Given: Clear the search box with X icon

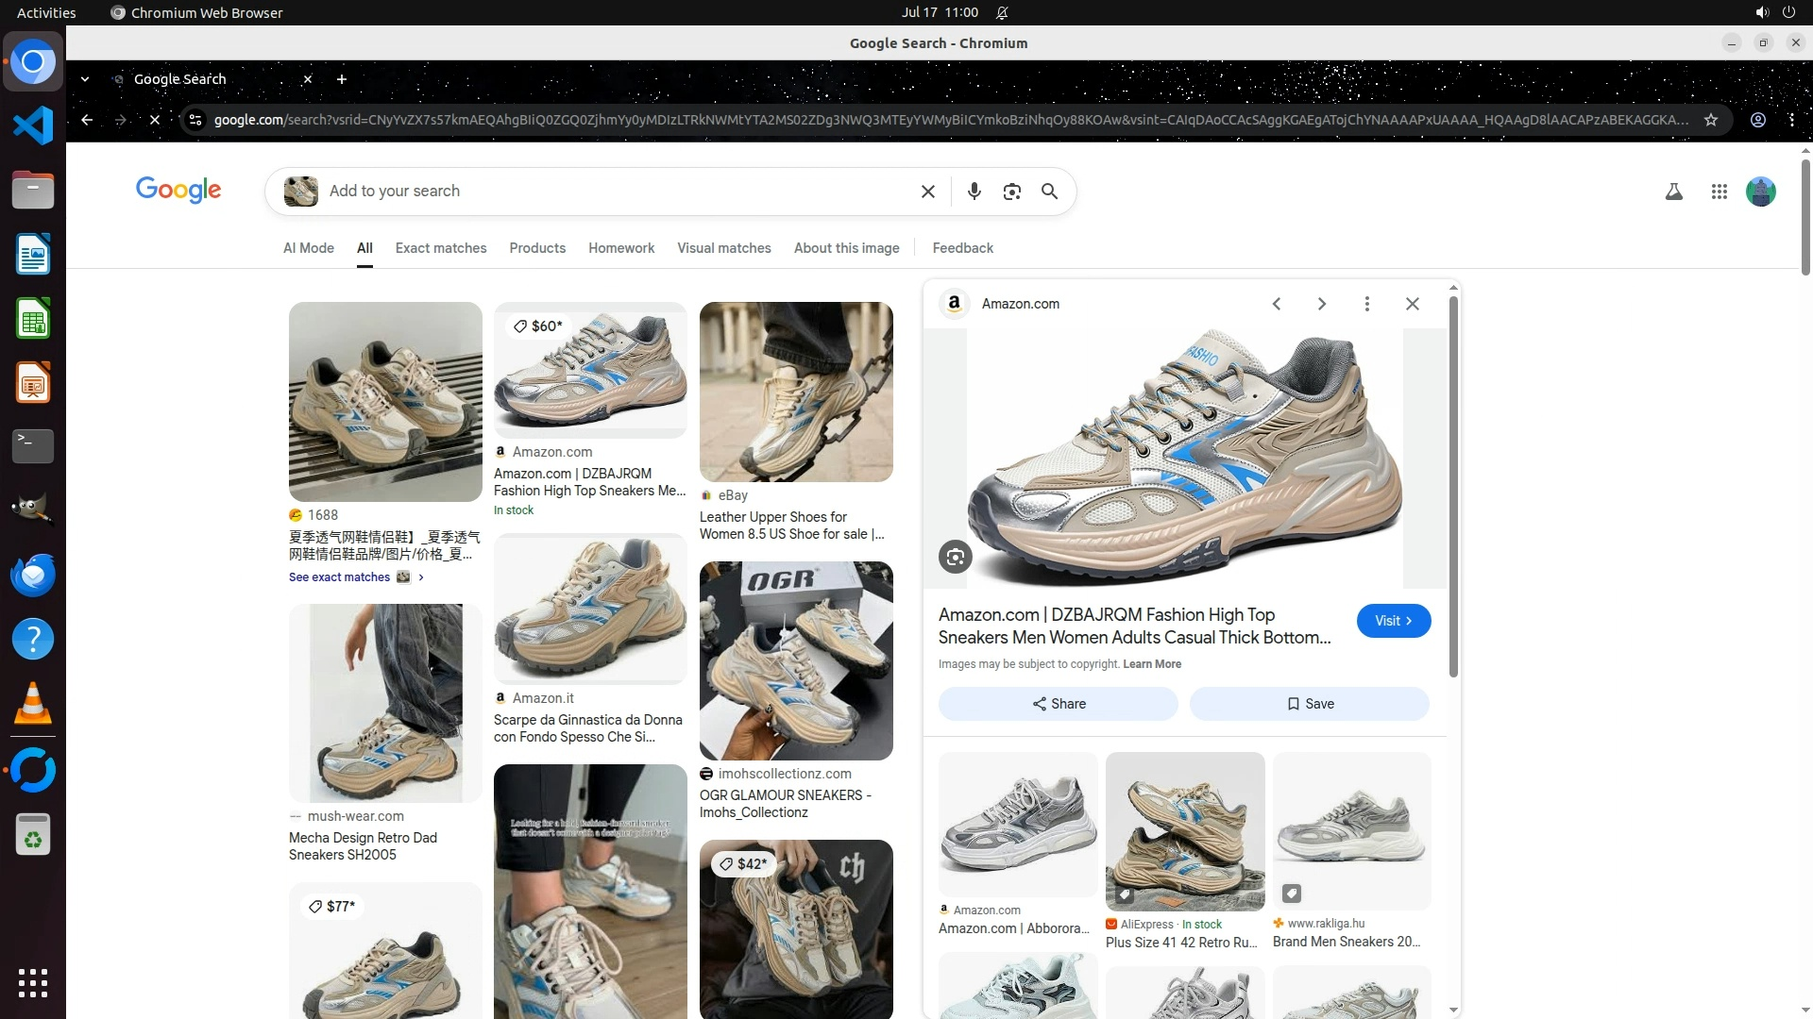Looking at the screenshot, I should 928,192.
